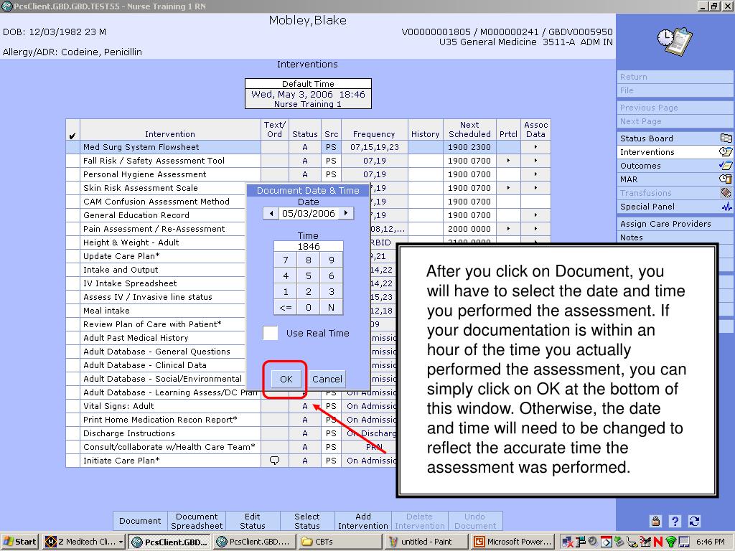
Task: Tick the check cell for Med Surg System Flowsheet
Action: point(72,147)
